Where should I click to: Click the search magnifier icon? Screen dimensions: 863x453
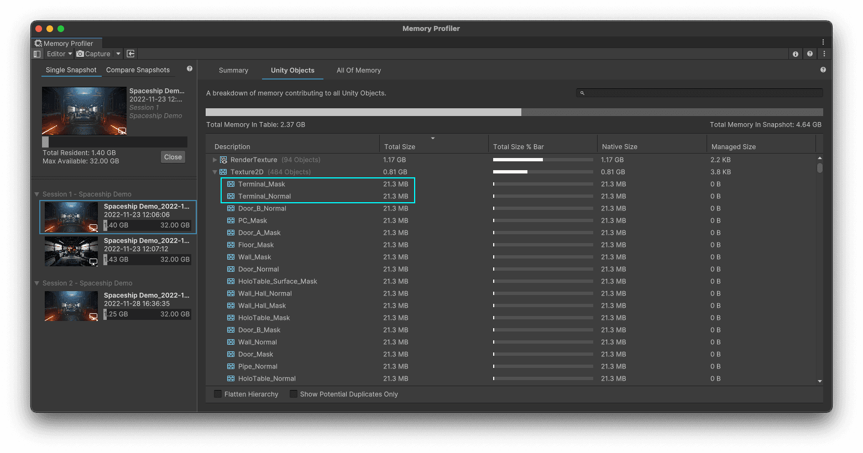[x=582, y=93]
